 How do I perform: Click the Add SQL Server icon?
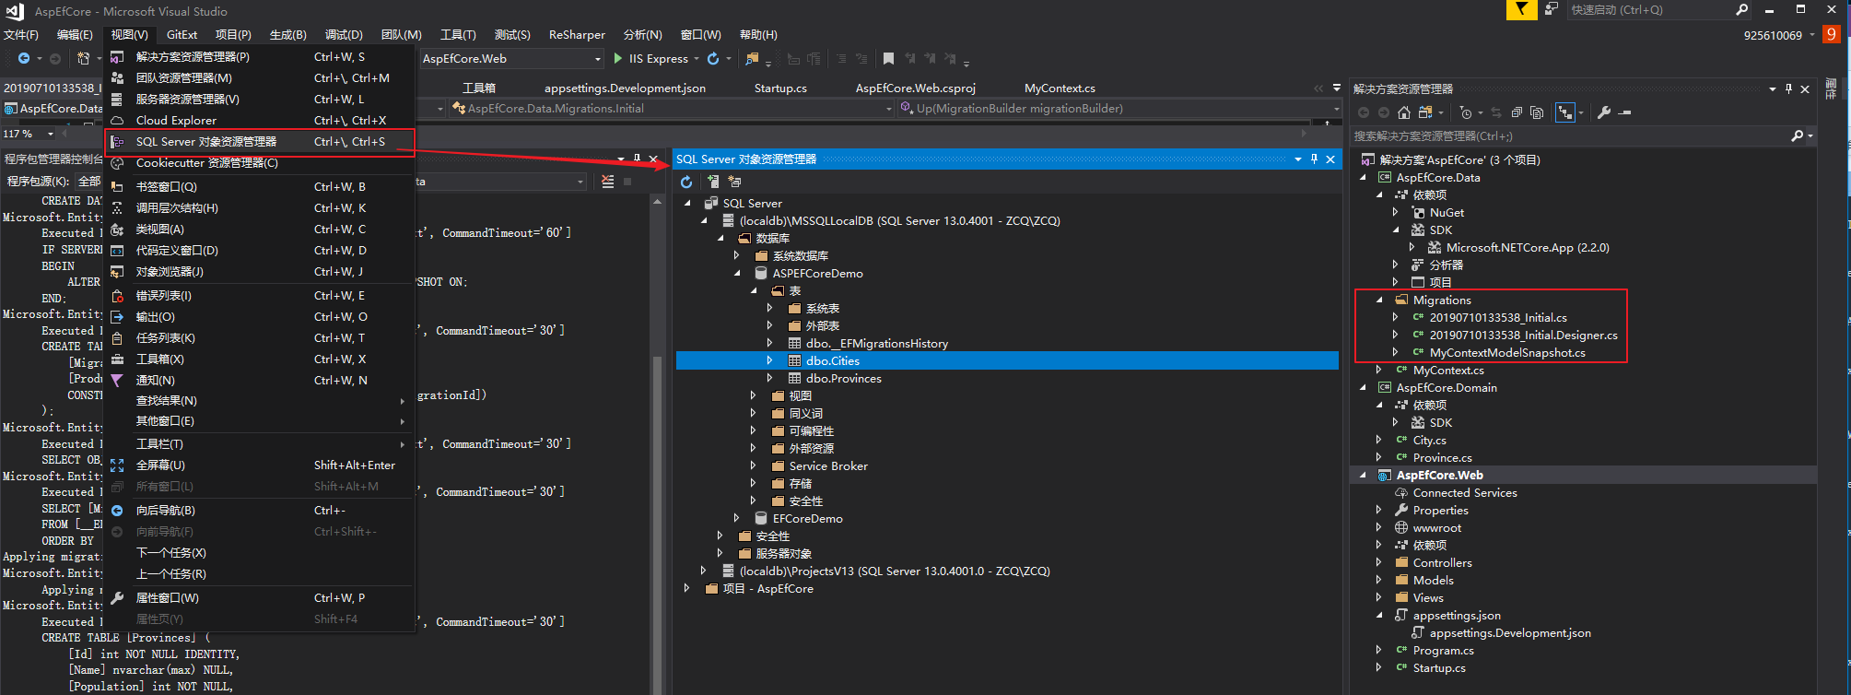click(712, 182)
